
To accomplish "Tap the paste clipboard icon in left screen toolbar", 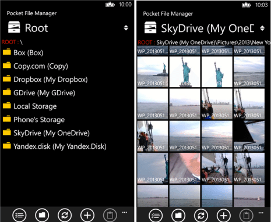I will 110,215.
